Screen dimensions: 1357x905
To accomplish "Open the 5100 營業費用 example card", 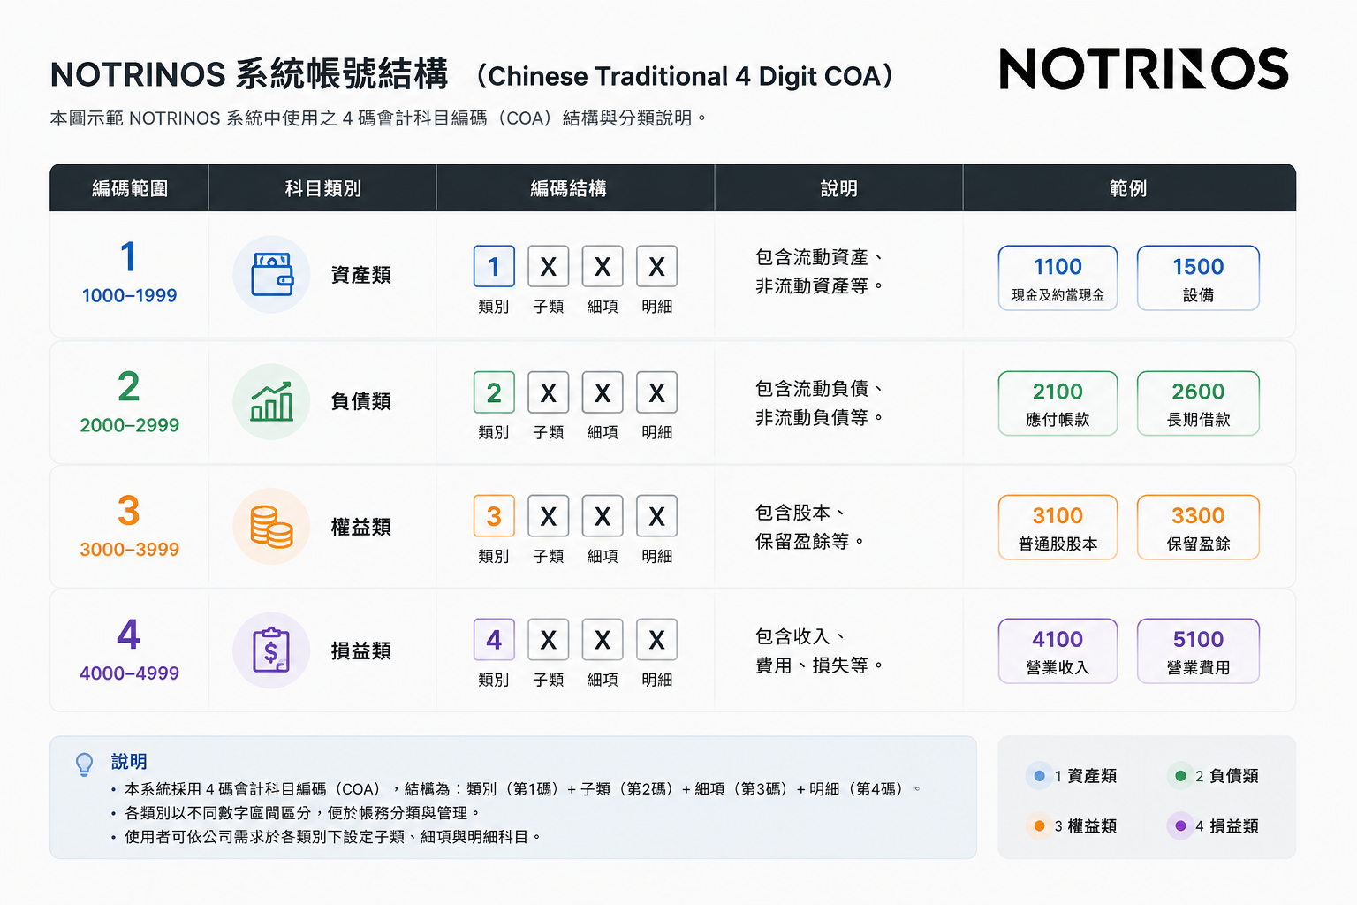I will (x=1198, y=650).
